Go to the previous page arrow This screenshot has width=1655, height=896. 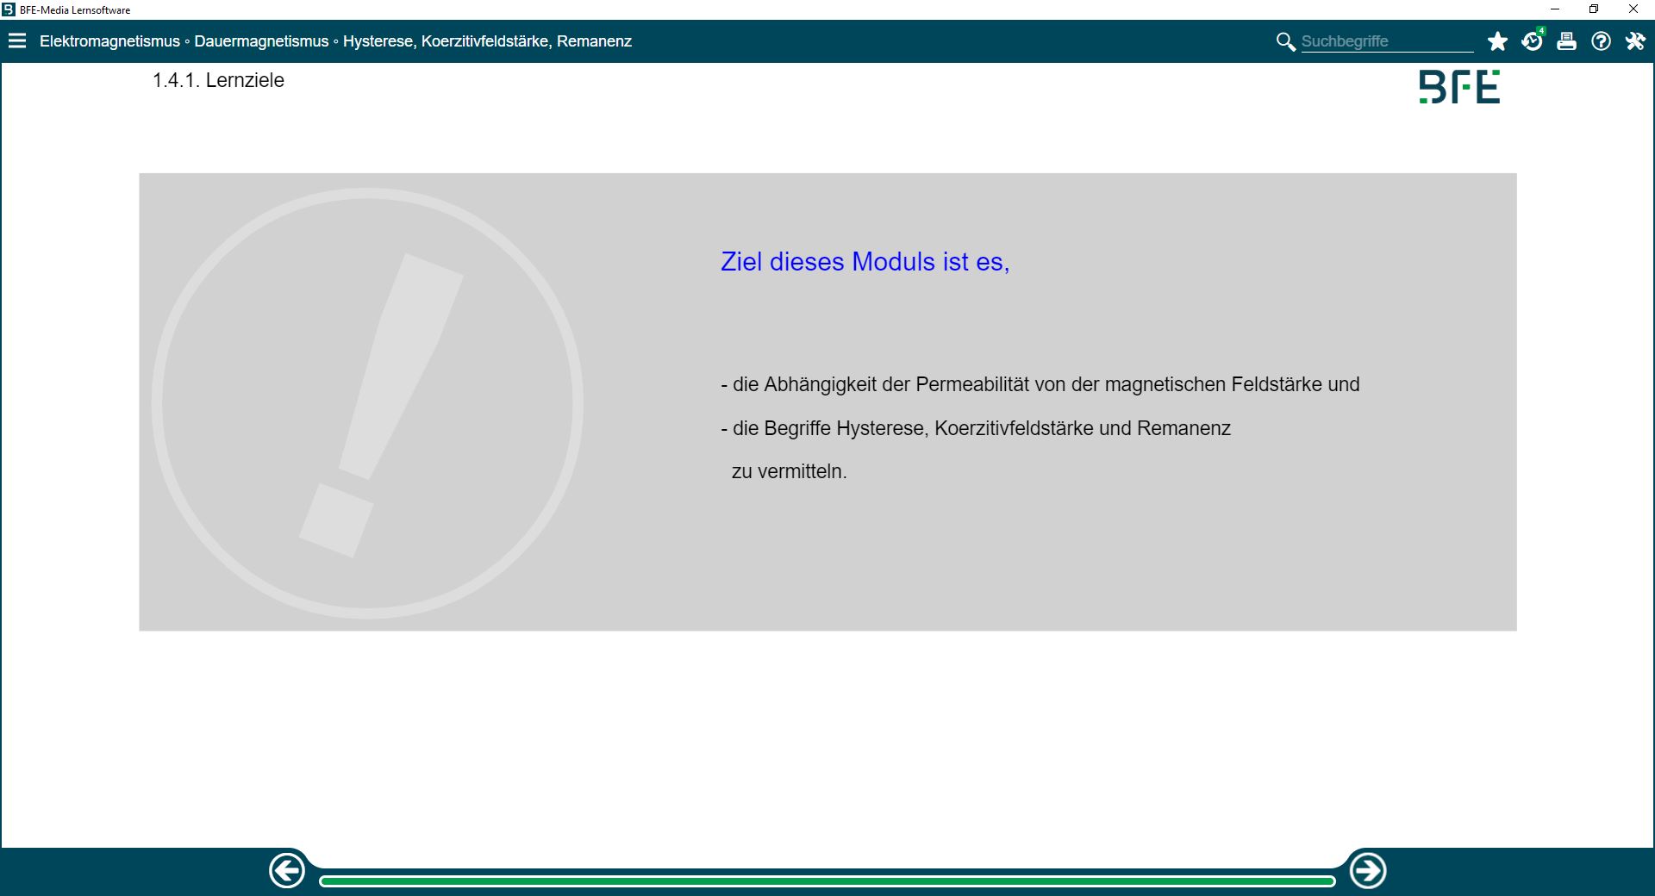[x=287, y=871]
